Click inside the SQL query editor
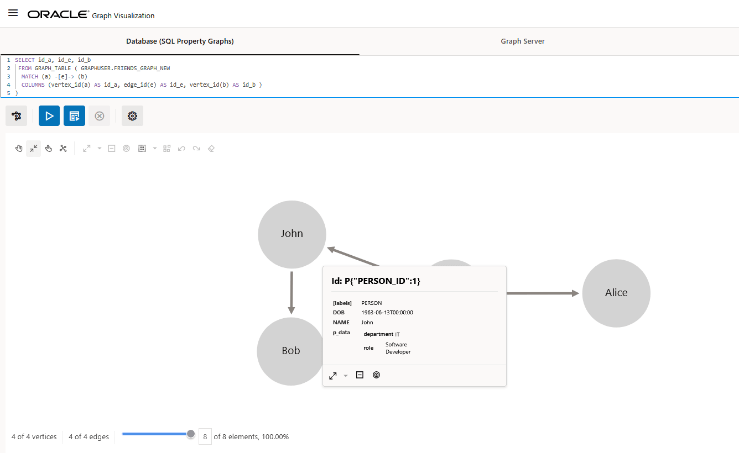739x453 pixels. pos(369,76)
